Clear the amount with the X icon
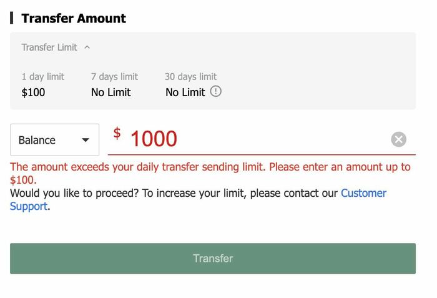 tap(398, 139)
